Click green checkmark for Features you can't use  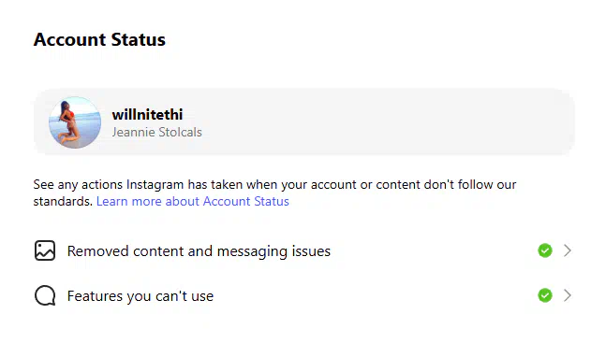point(545,295)
